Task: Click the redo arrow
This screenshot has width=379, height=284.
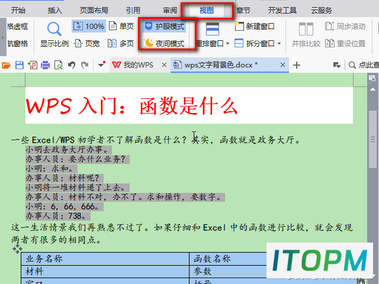Action: point(85,65)
